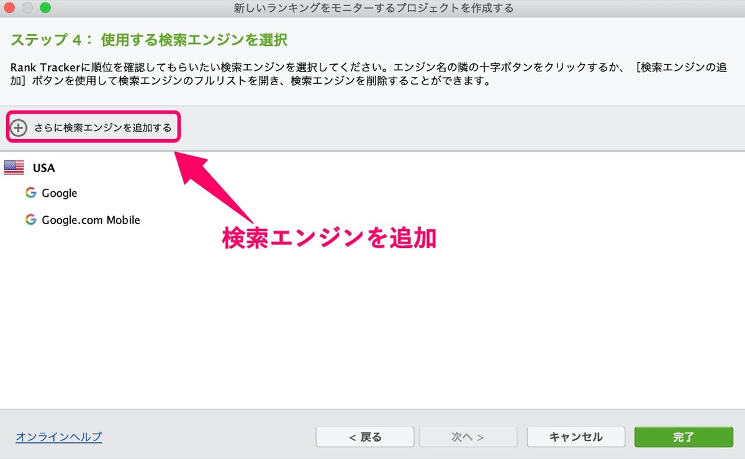Select the USA country group
Image resolution: width=745 pixels, height=459 pixels.
44,168
